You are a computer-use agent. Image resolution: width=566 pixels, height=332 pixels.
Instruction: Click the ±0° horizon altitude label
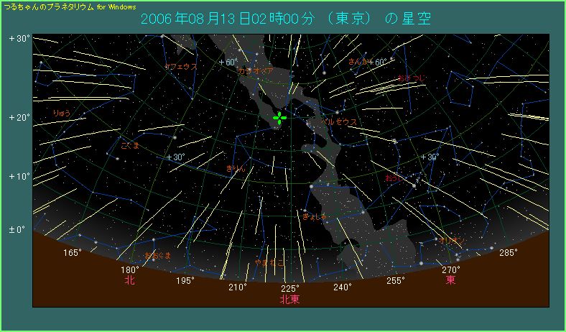pos(17,229)
